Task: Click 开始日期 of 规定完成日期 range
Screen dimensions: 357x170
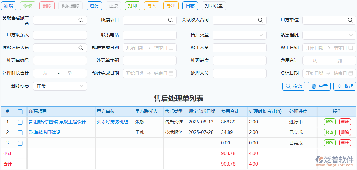Action: pyautogui.click(x=135, y=48)
